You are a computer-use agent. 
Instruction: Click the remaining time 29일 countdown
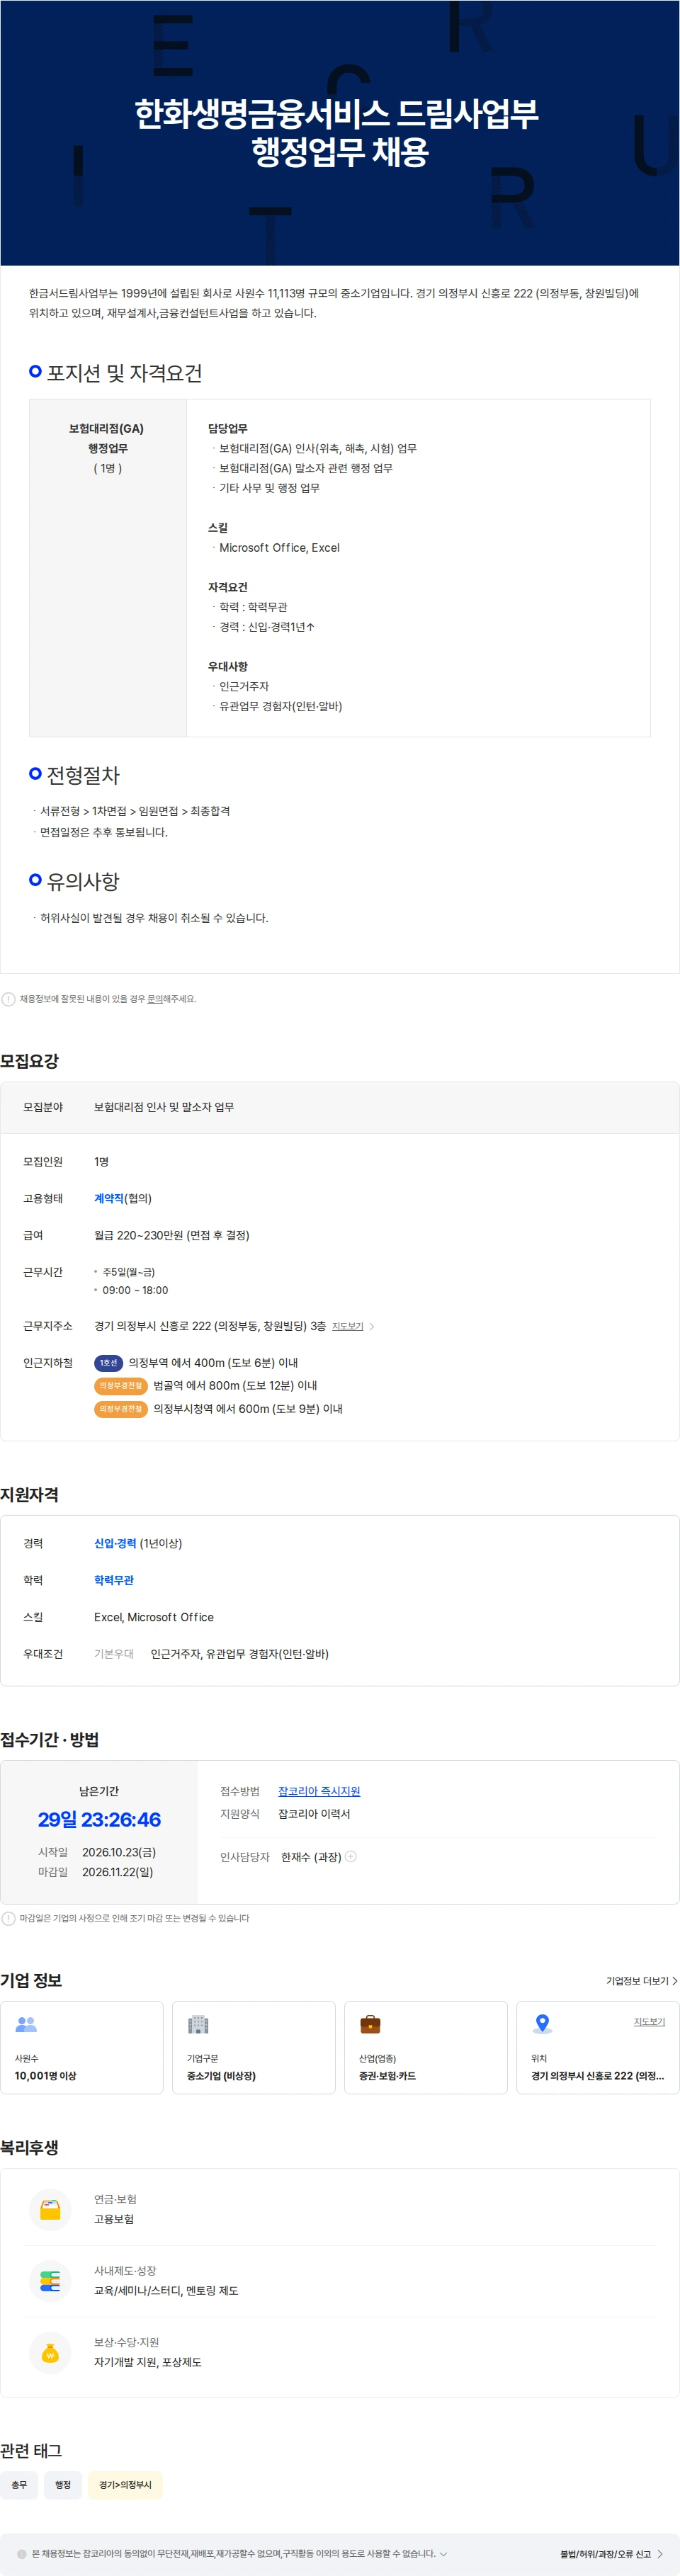(x=99, y=1819)
